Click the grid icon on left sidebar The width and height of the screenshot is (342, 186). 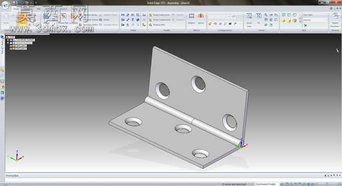2,81
